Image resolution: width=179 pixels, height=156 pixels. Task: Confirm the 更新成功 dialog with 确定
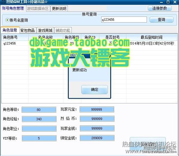(x=95, y=90)
